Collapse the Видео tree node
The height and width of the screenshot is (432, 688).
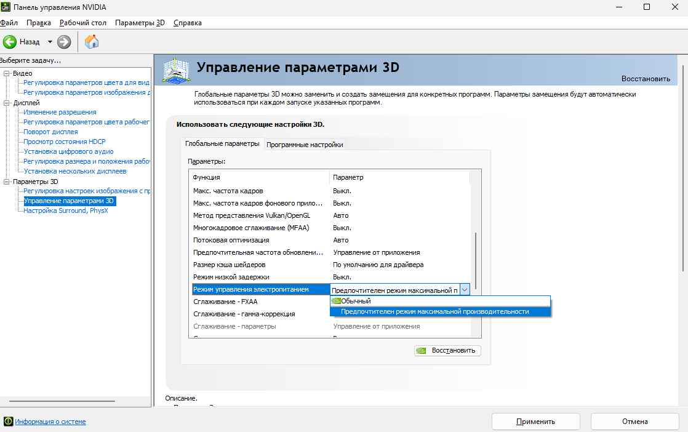pyautogui.click(x=7, y=73)
